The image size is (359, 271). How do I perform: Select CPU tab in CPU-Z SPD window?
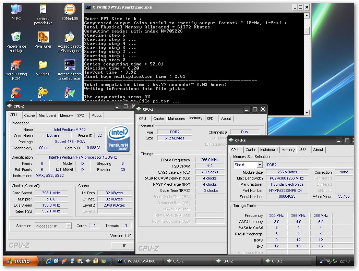click(x=235, y=150)
